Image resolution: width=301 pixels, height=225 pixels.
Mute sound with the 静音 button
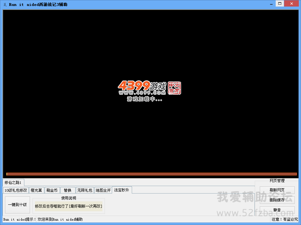(x=277, y=210)
